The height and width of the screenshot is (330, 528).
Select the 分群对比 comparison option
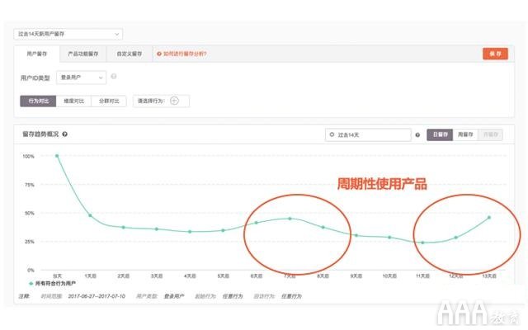click(x=109, y=101)
